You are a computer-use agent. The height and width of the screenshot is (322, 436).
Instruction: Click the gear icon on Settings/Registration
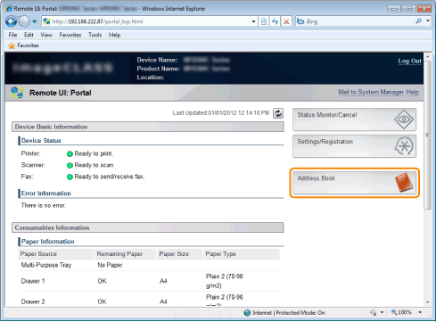[x=404, y=146]
